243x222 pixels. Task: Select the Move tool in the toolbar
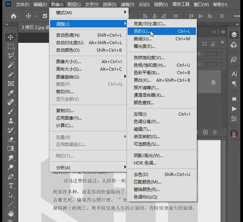[x=11, y=37]
